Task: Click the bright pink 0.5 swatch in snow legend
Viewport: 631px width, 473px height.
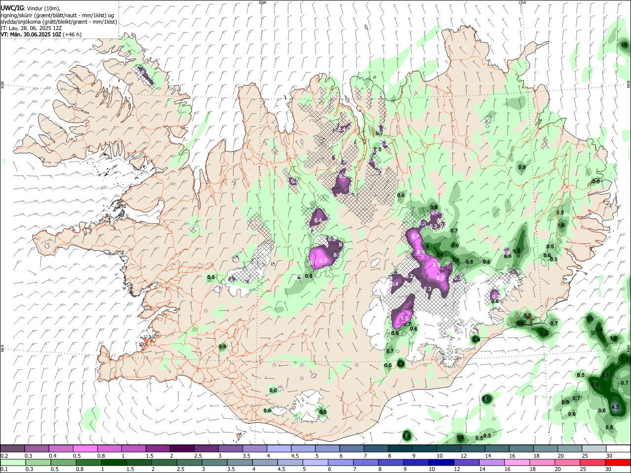Action: (x=85, y=449)
